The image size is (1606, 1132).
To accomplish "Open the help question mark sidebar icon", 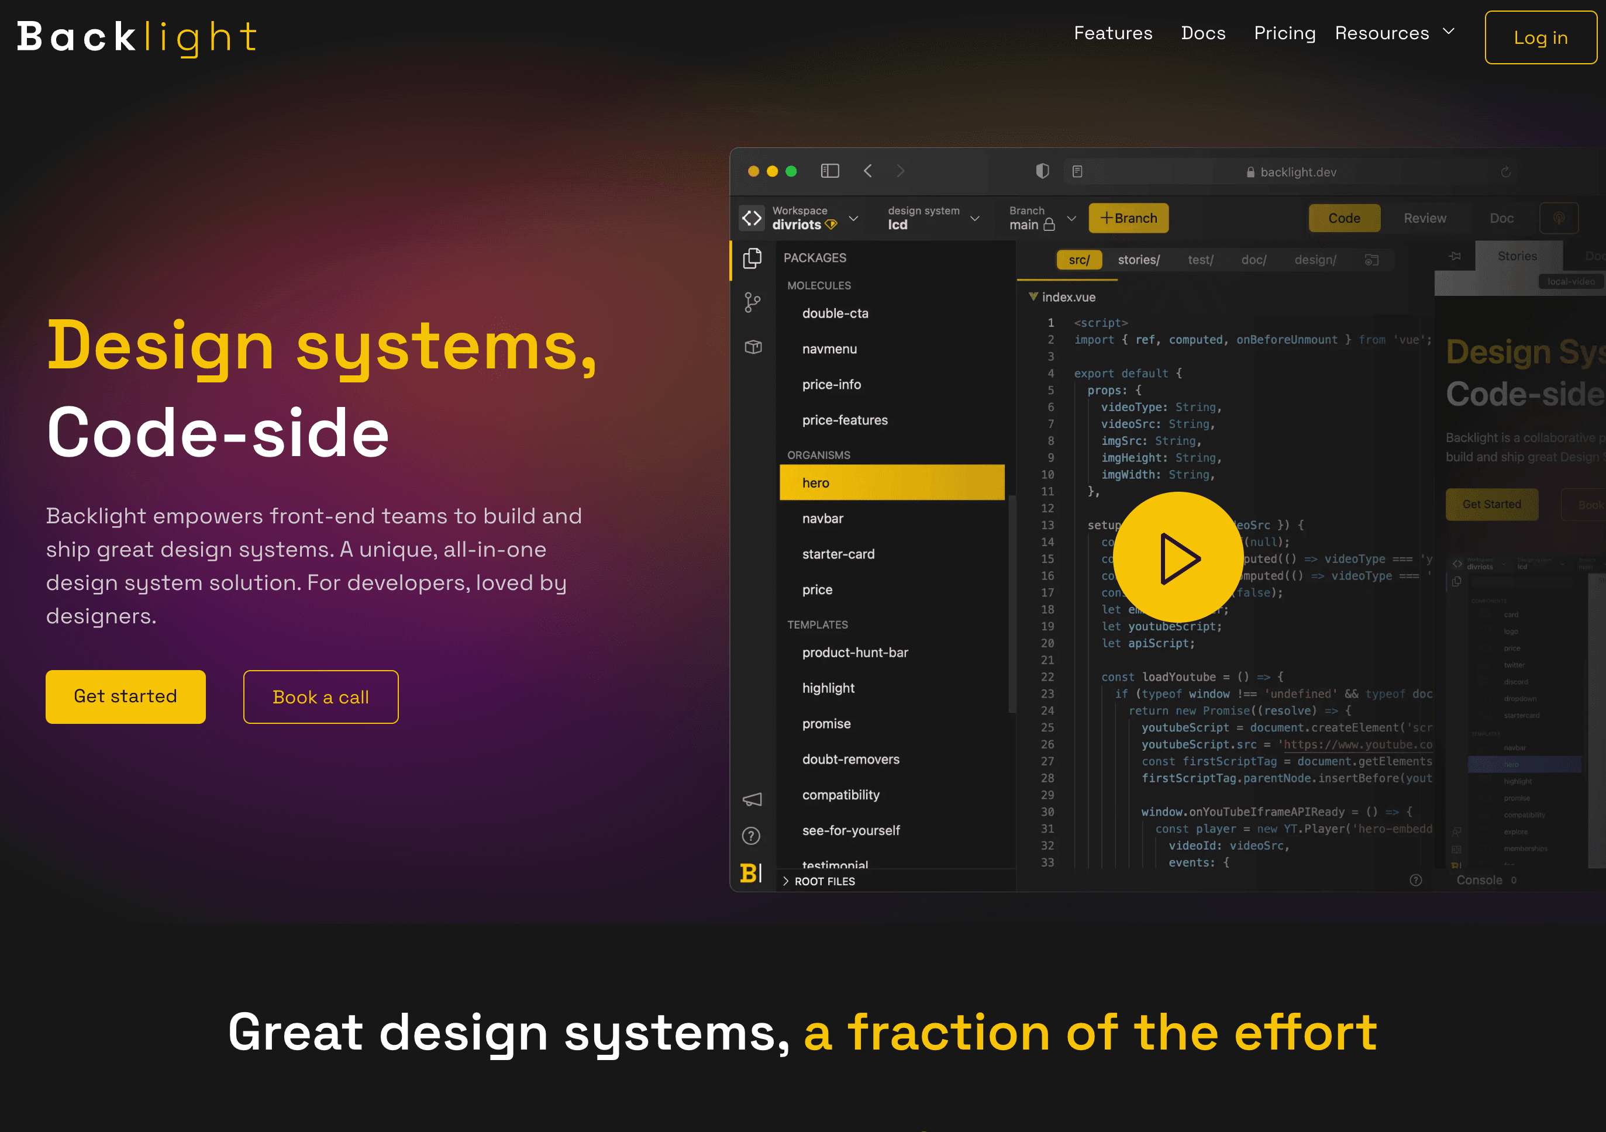I will pyautogui.click(x=751, y=836).
